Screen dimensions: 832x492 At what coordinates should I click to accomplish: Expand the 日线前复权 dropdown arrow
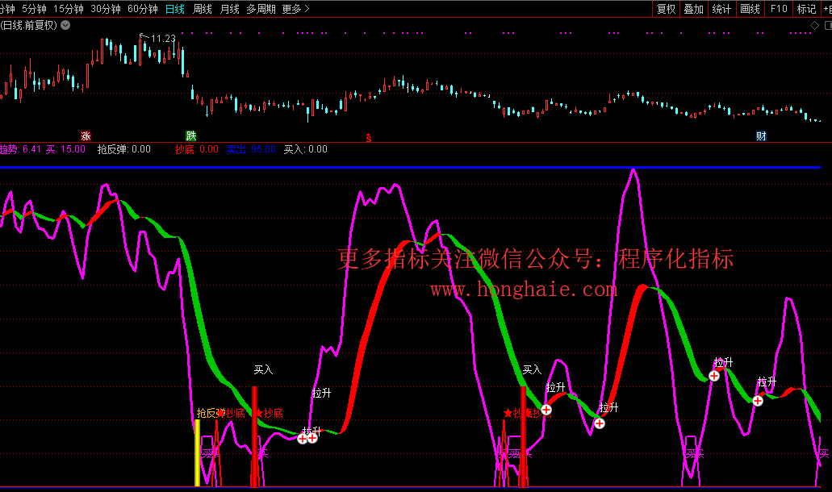[x=65, y=25]
